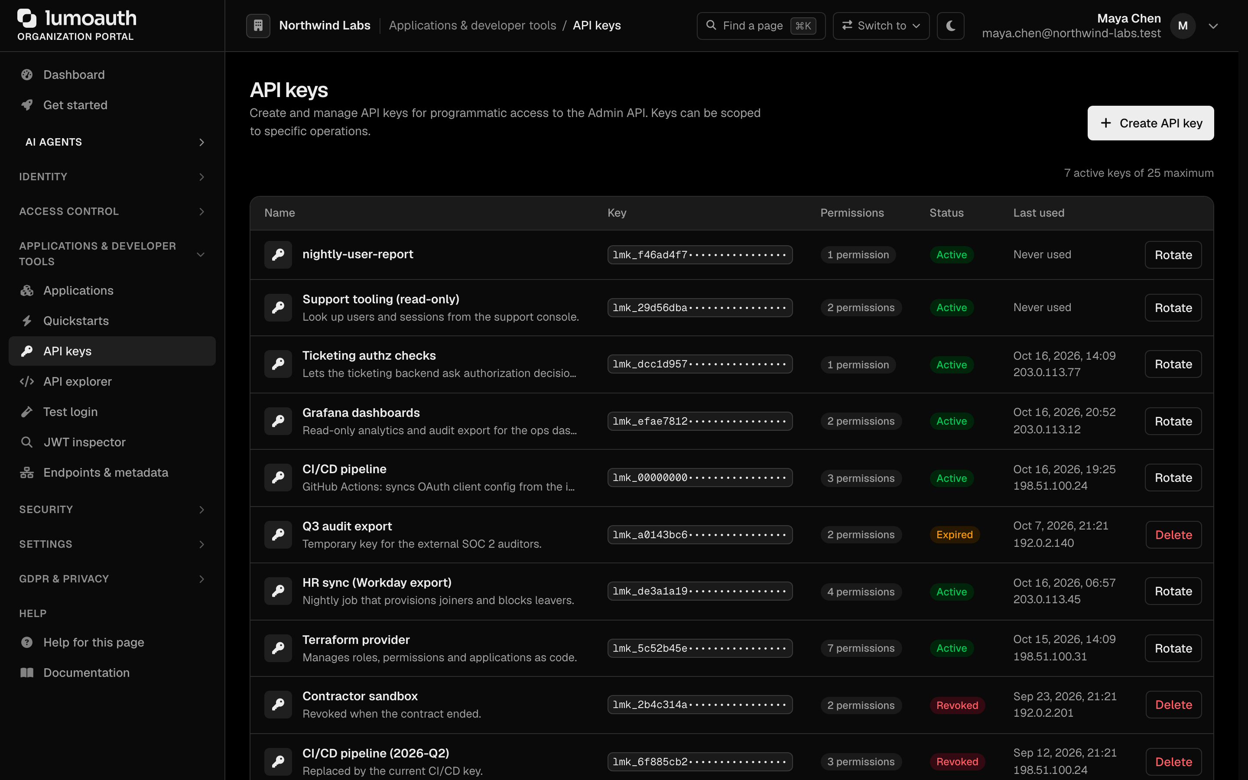Click the Endpoints & metadata network icon
Screen dimensions: 1248x780
click(x=27, y=472)
